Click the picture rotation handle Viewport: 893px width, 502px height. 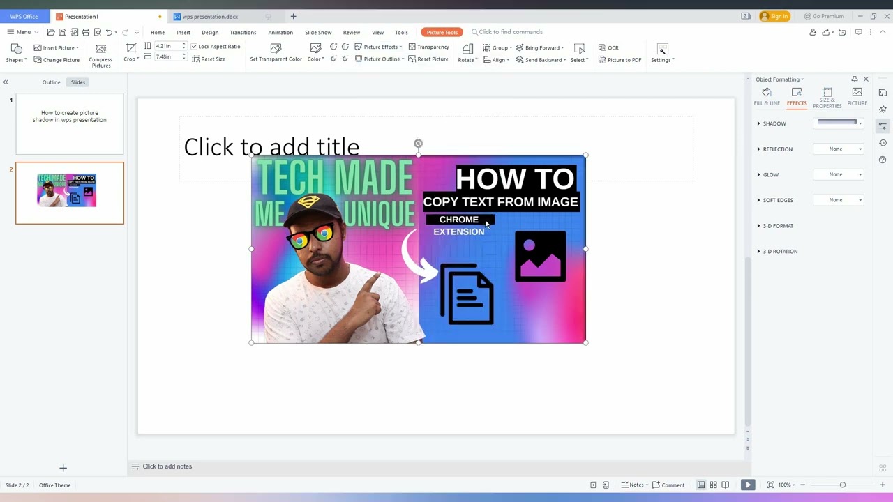[418, 144]
